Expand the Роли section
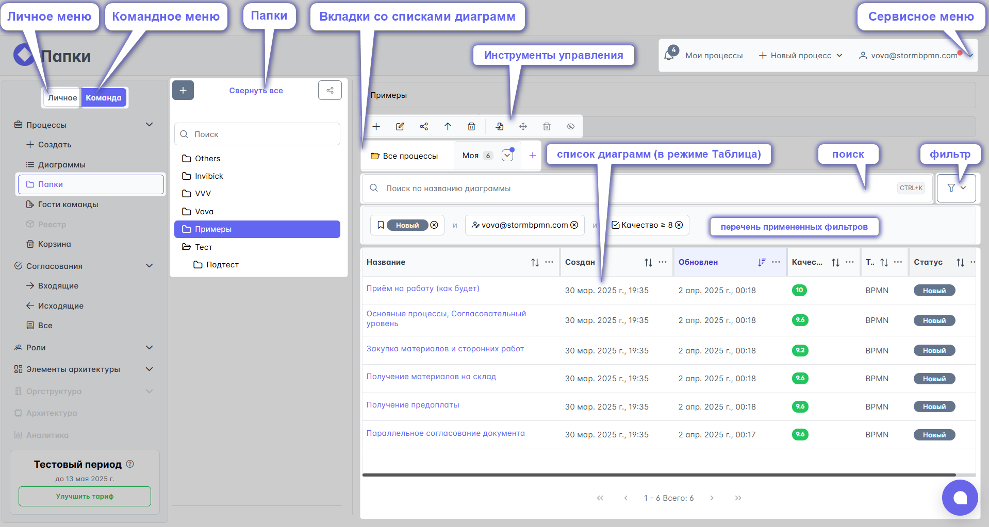989x527 pixels. [x=150, y=347]
